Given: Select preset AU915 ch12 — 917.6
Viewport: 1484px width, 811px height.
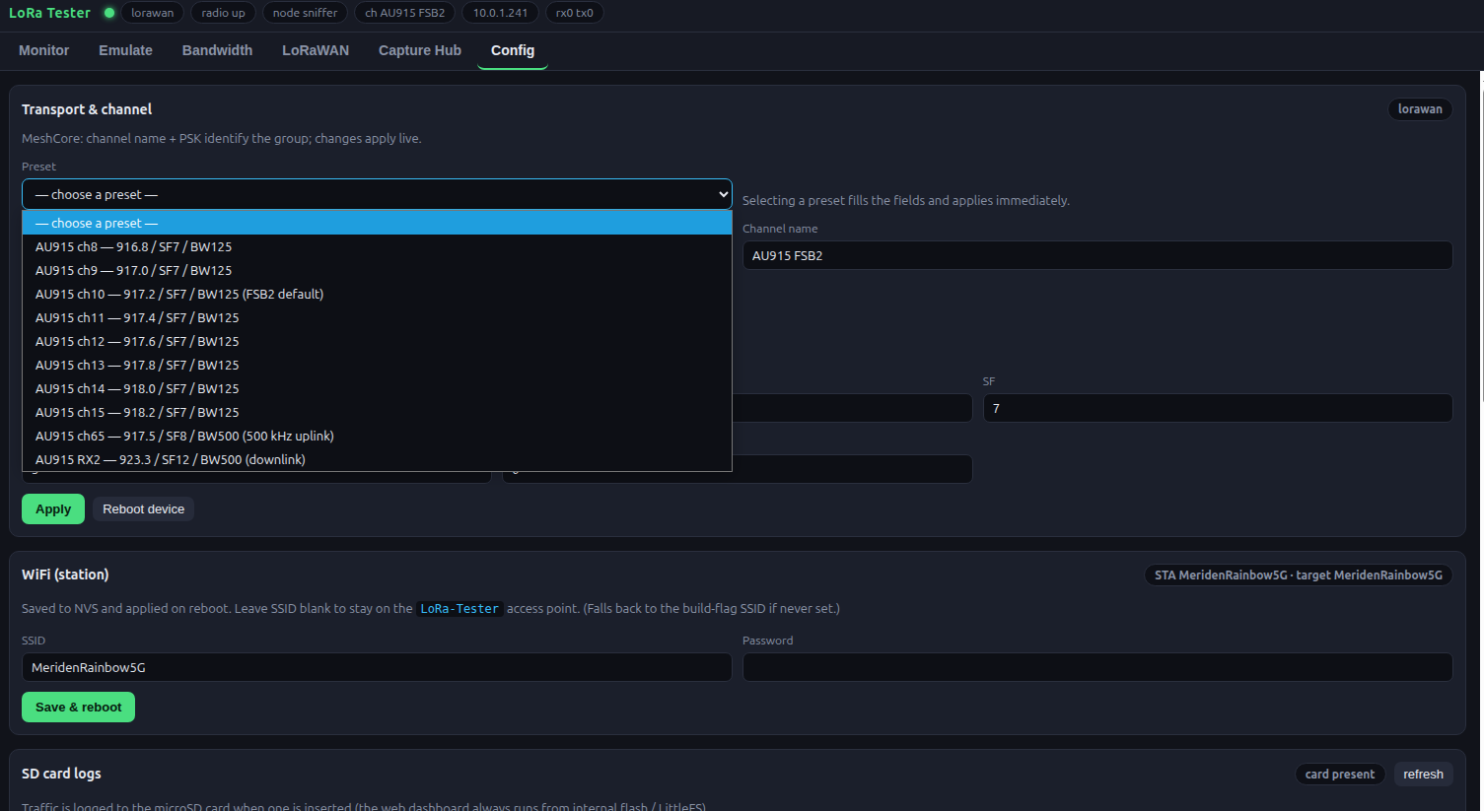Looking at the screenshot, I should [377, 341].
